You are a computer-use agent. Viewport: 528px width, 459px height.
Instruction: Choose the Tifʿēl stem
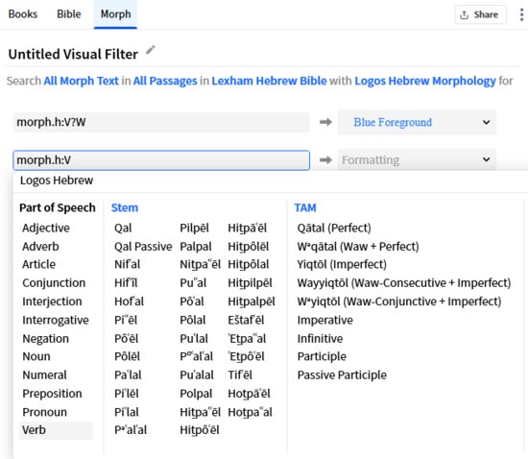tap(240, 374)
